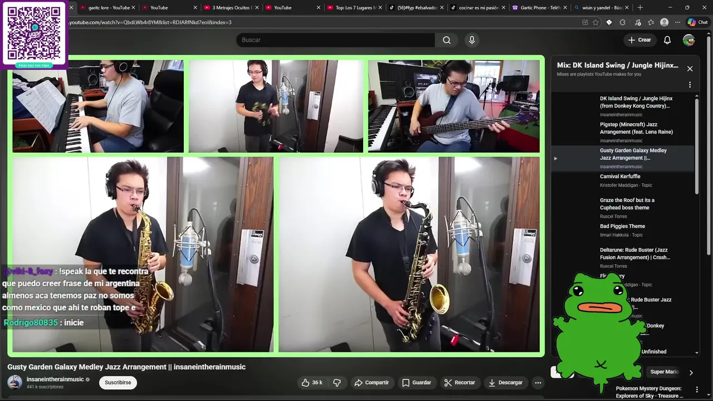Open the insaneintherainmusic channel link

[55, 379]
